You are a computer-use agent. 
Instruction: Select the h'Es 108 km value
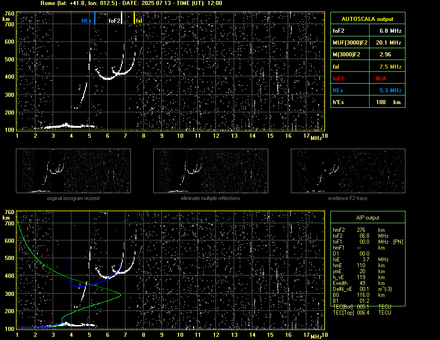(x=388, y=102)
